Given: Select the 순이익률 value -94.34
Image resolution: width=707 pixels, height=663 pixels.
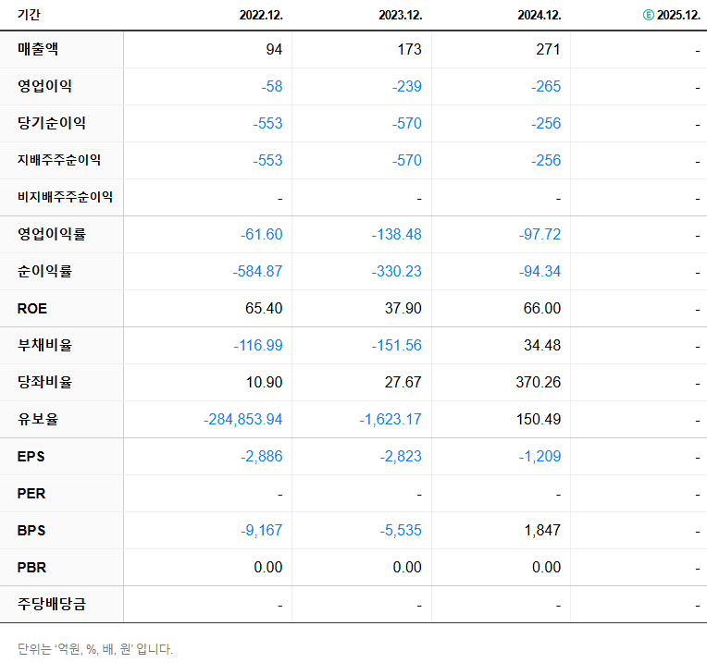Looking at the screenshot, I should (540, 271).
